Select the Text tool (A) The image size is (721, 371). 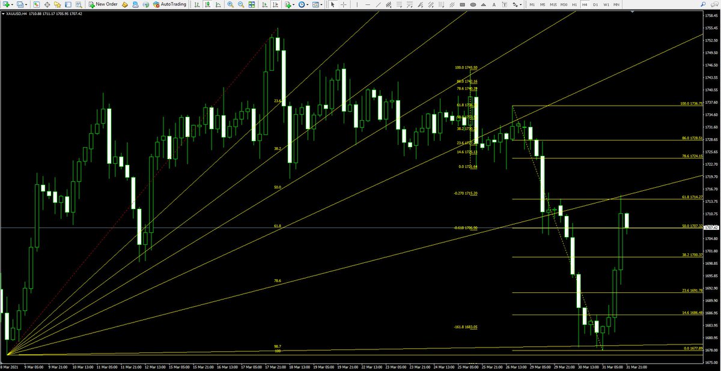click(494, 4)
